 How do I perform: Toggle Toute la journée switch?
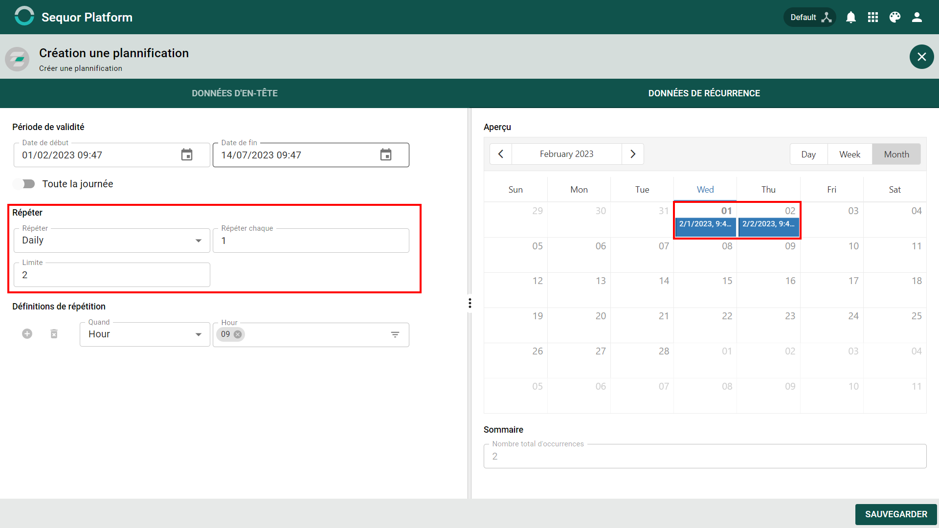pos(24,184)
